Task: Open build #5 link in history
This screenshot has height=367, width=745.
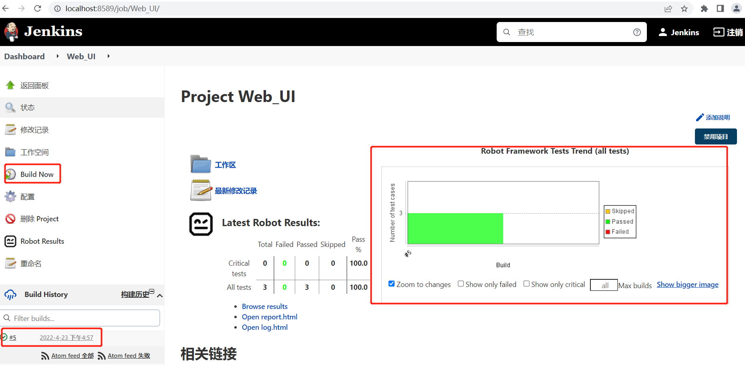Action: [13, 337]
